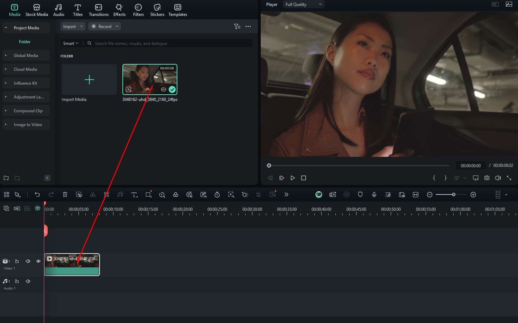Expand Image to Video in sidebar
Image resolution: width=518 pixels, height=323 pixels.
6,124
